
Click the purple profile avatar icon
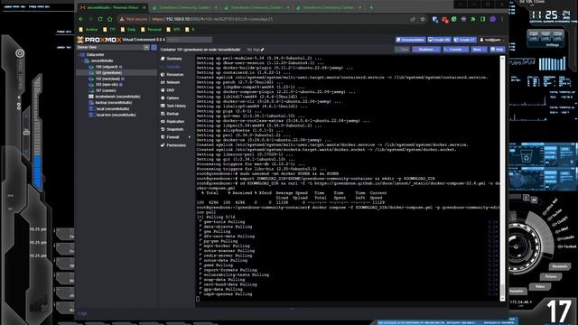493,19
